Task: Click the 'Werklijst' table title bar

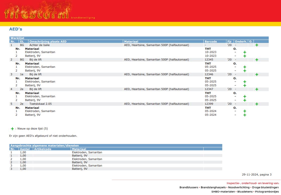Action: (x=17, y=38)
